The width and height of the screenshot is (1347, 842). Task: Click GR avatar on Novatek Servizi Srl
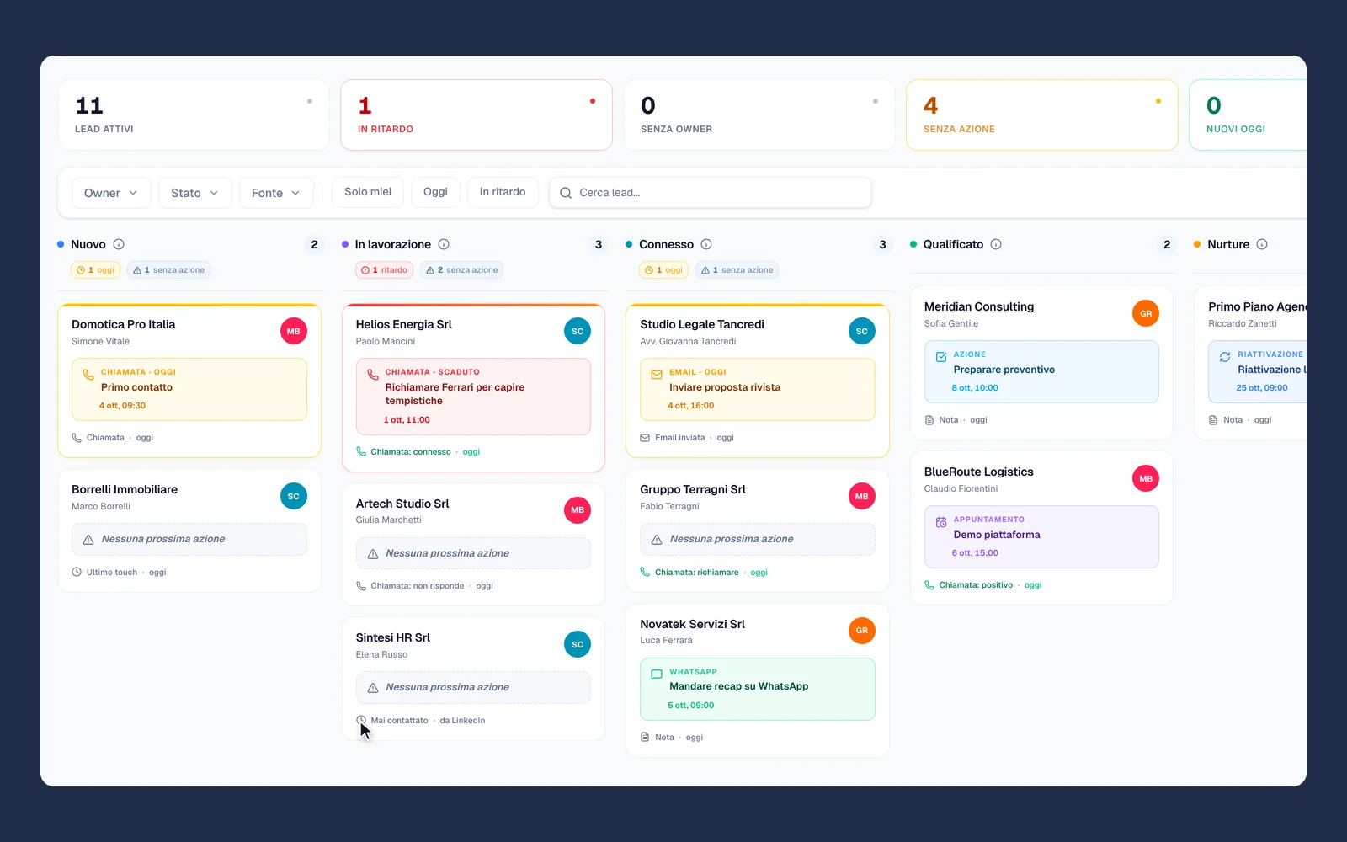click(x=862, y=630)
